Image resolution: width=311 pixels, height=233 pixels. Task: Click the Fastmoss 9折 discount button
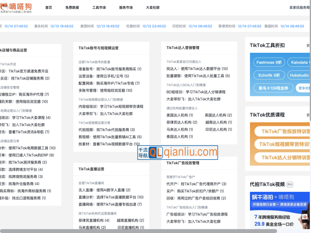[269, 62]
